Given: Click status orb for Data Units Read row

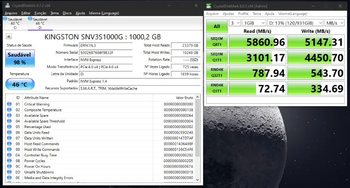Looking at the screenshot, I should click(x=9, y=132).
